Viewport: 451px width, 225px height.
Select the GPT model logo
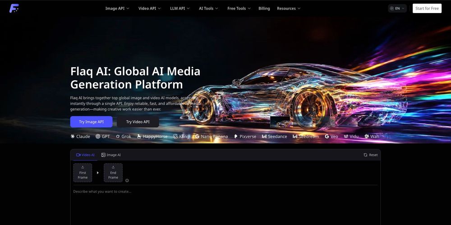coord(103,136)
